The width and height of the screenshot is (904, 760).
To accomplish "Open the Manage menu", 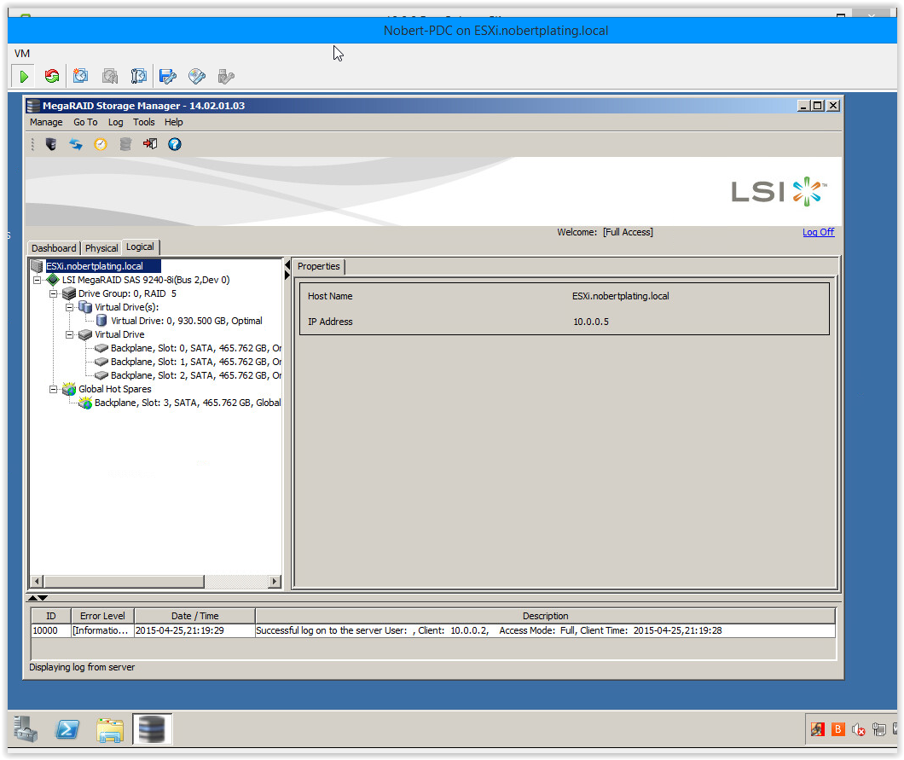I will (46, 122).
